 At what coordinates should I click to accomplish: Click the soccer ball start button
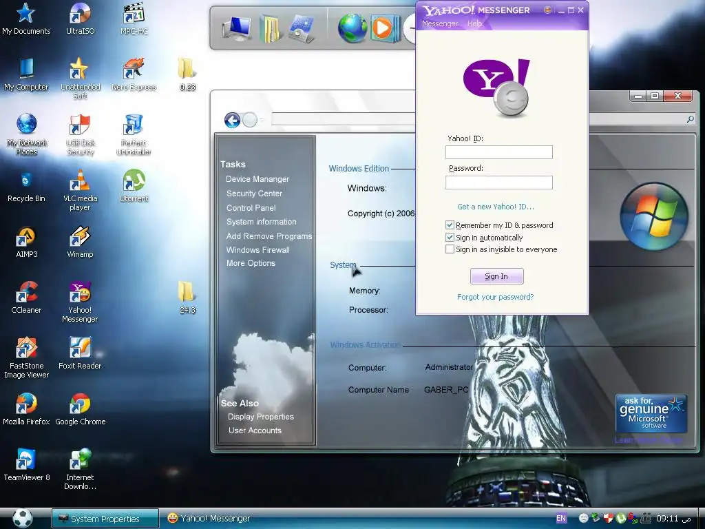[x=22, y=518]
